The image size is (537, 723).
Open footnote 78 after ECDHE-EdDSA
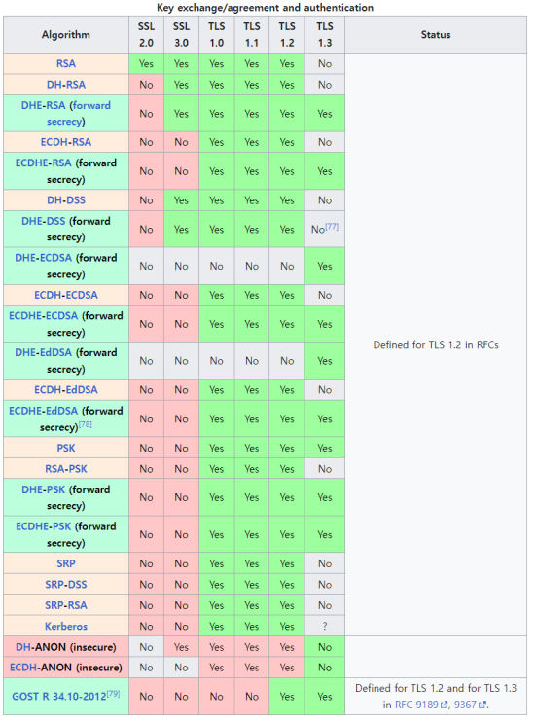pos(86,424)
